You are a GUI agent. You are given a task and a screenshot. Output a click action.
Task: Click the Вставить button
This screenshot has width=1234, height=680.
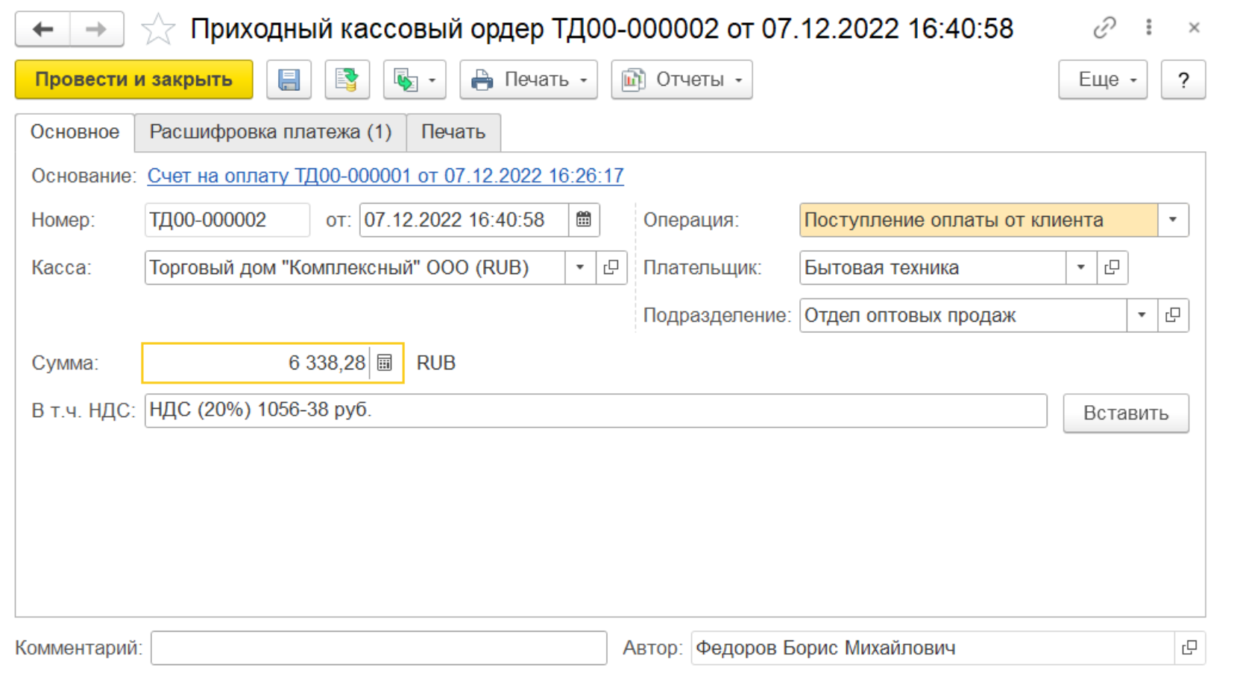[x=1125, y=413]
